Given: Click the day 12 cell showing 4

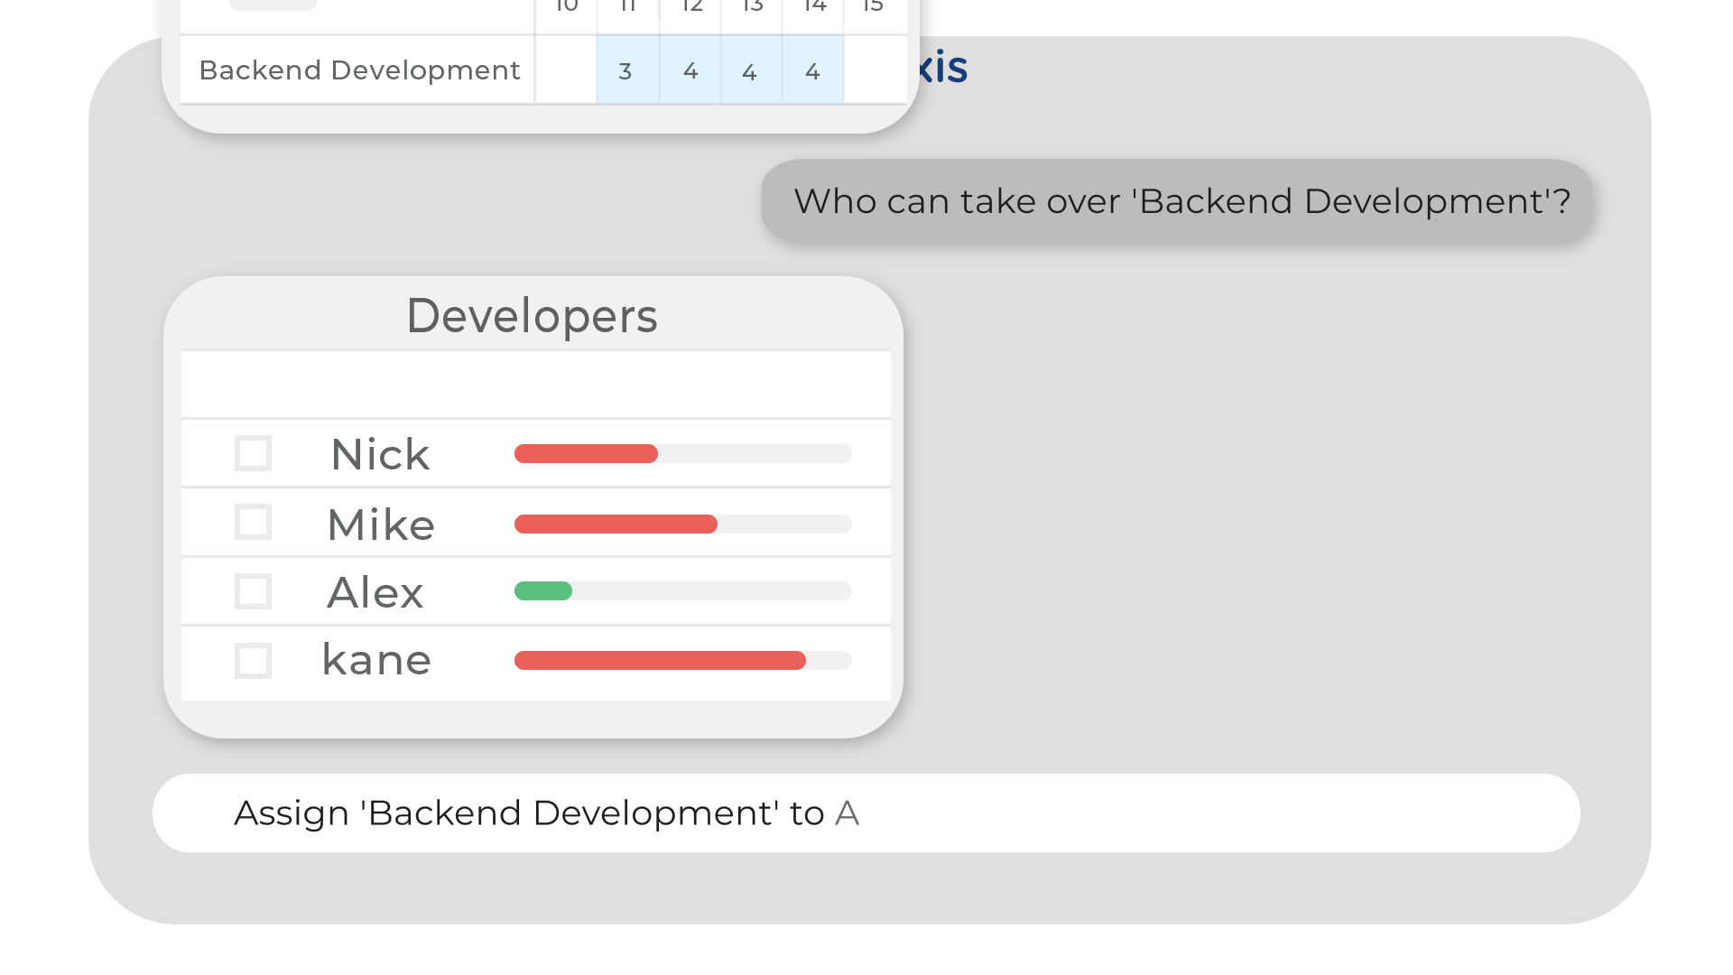Looking at the screenshot, I should click(x=690, y=70).
